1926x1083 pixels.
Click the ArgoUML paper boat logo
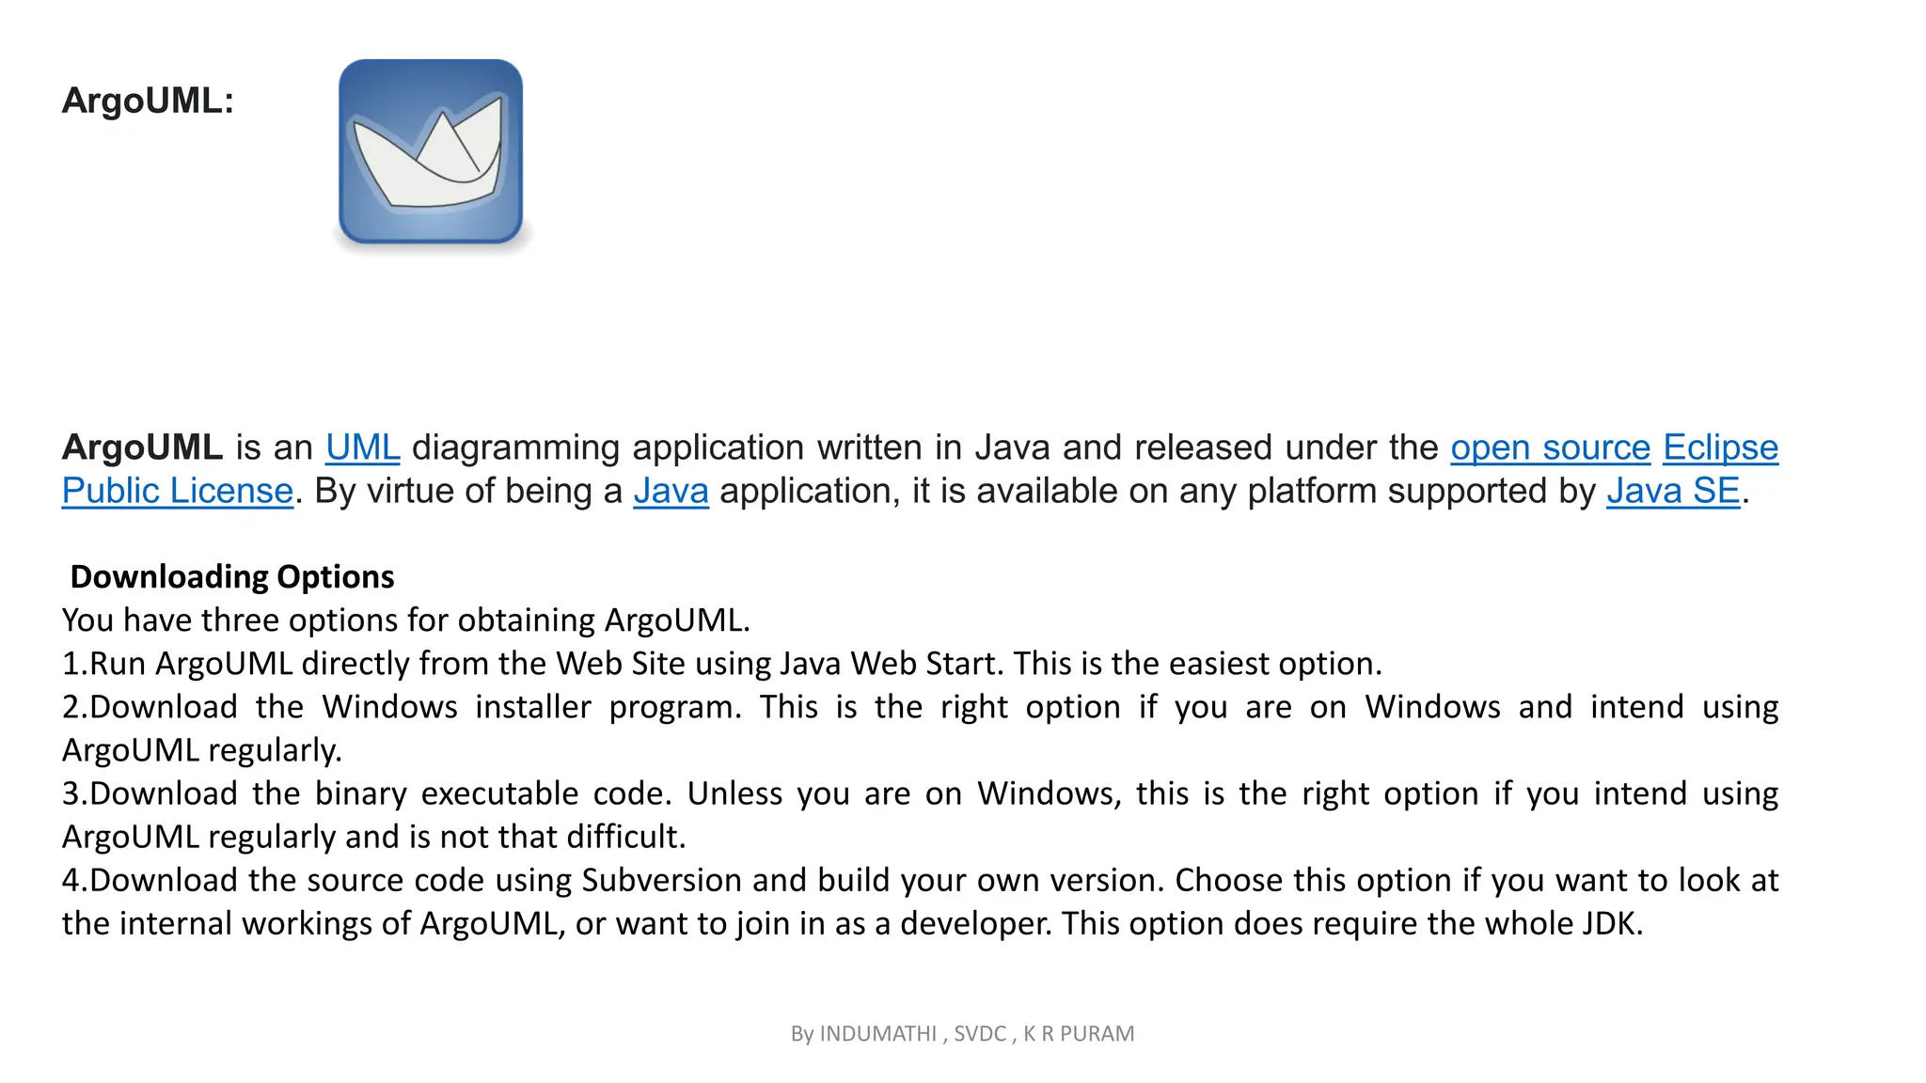[x=431, y=152]
